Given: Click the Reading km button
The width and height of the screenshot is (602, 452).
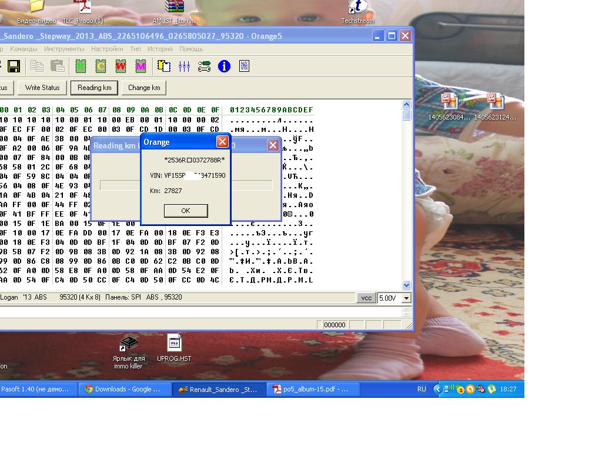Looking at the screenshot, I should click(95, 88).
